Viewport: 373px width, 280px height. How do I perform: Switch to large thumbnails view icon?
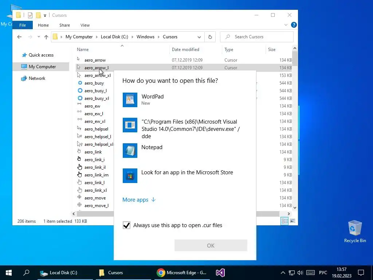(x=292, y=221)
